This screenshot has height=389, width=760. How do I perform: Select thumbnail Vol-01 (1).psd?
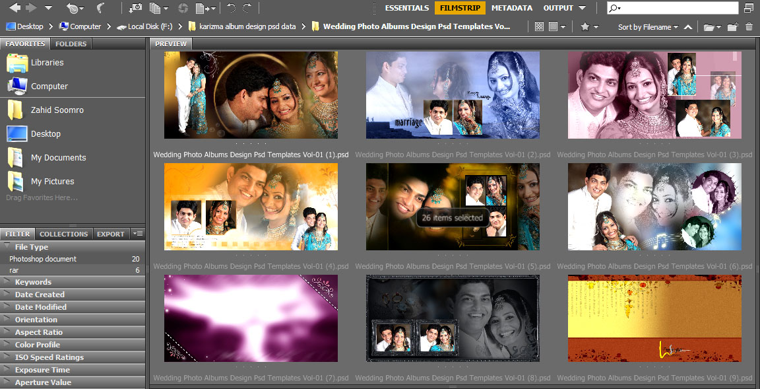(251, 95)
